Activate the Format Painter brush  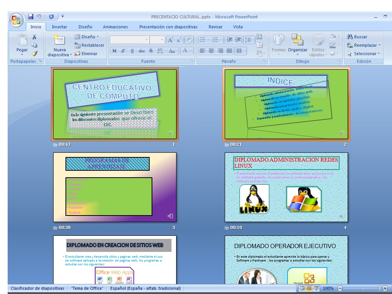(34, 53)
